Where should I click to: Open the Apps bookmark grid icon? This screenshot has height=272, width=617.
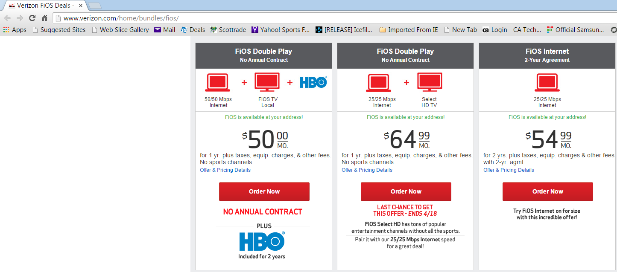(x=6, y=30)
